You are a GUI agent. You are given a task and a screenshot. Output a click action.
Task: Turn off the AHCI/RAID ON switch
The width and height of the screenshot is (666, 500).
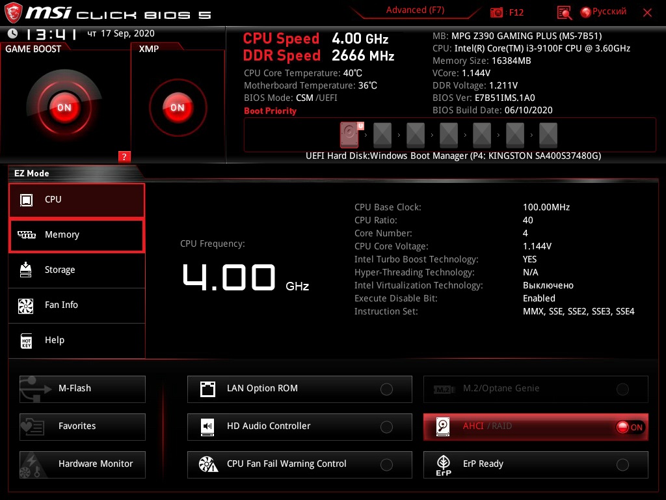pos(630,427)
